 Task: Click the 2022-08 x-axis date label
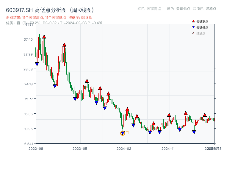coord(36,149)
